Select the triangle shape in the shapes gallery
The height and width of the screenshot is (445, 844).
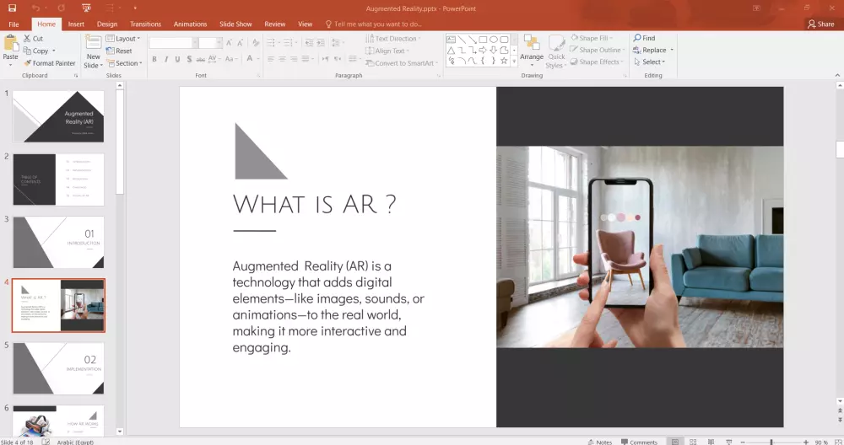click(451, 50)
